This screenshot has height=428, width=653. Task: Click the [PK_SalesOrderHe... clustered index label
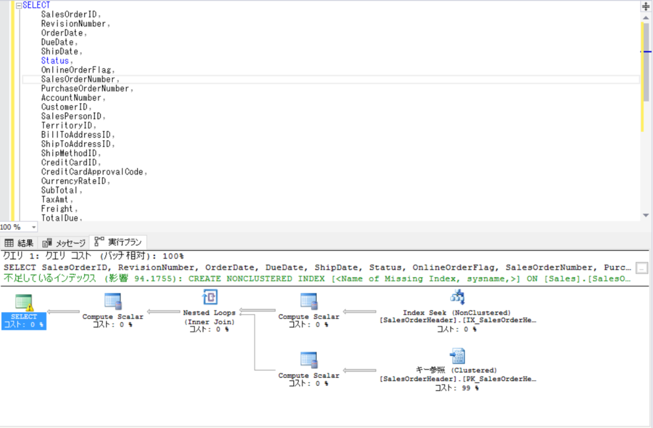(x=458, y=379)
